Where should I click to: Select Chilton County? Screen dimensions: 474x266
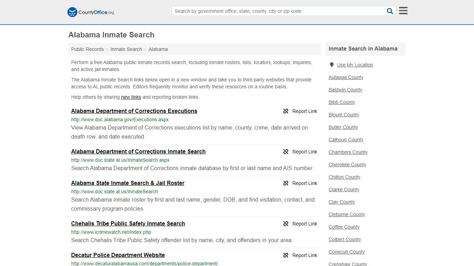click(345, 177)
